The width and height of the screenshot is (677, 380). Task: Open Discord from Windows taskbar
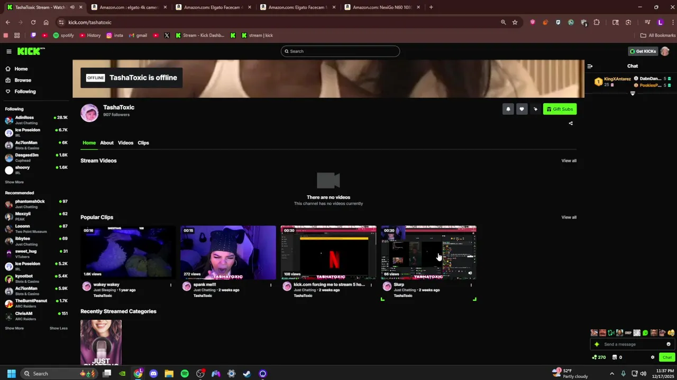pos(153,374)
